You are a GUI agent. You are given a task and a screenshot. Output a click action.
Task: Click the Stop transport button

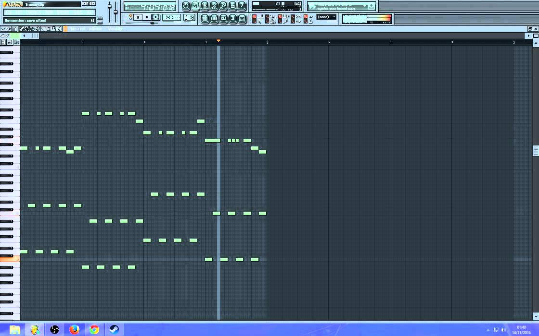(x=147, y=17)
